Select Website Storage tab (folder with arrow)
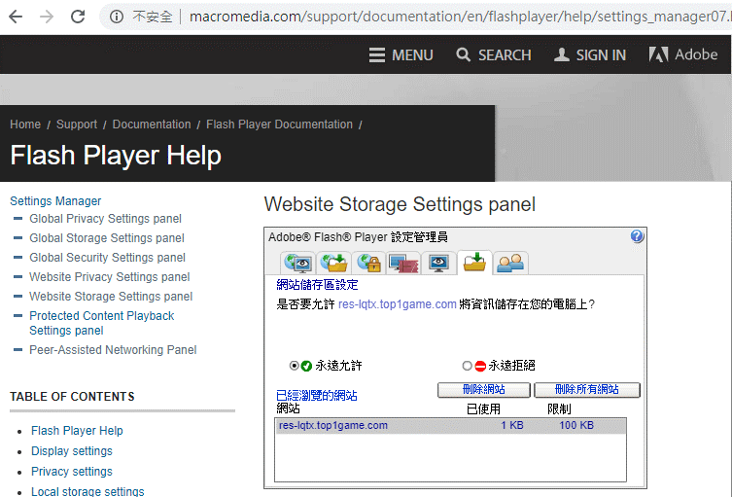The width and height of the screenshot is (732, 497). tap(474, 263)
